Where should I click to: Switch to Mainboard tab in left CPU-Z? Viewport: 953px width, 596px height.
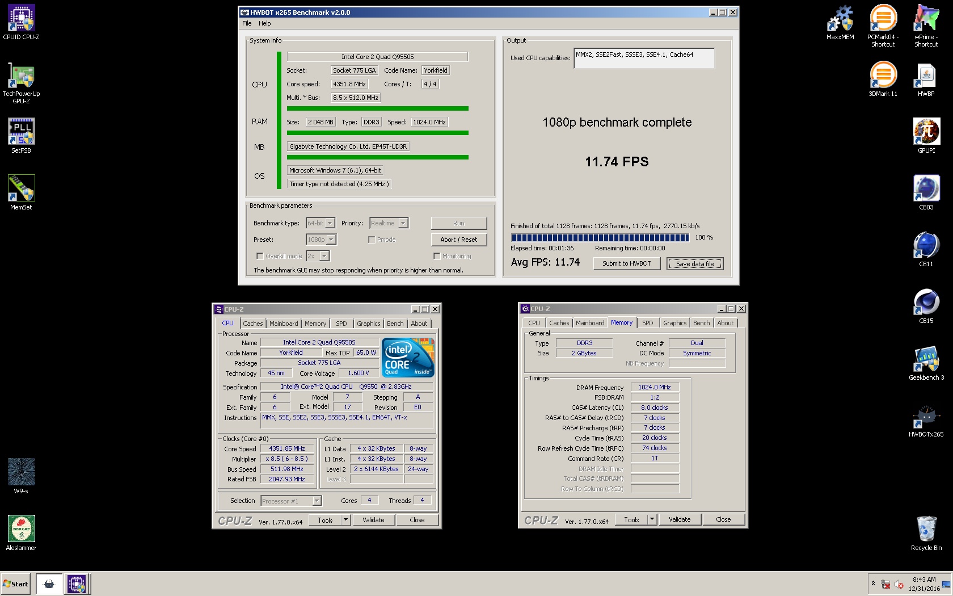[284, 324]
